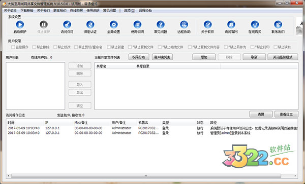Click the 机器名 column header

coord(149,123)
